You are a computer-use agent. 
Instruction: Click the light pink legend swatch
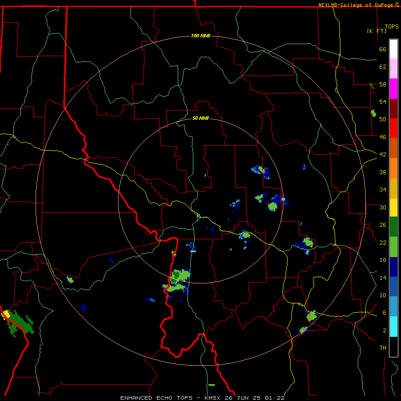point(393,69)
